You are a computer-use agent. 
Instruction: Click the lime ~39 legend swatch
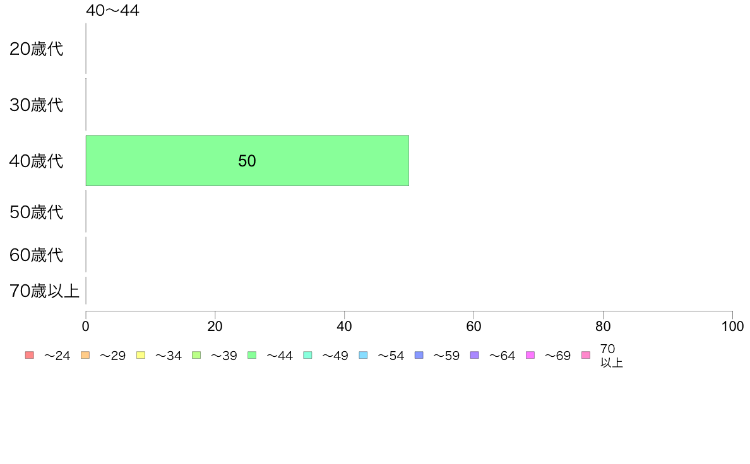196,355
